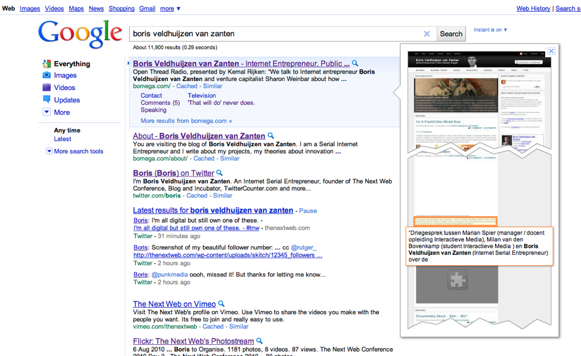581x356 pixels.
Task: Clear the search box with the X icon
Action: click(x=427, y=34)
